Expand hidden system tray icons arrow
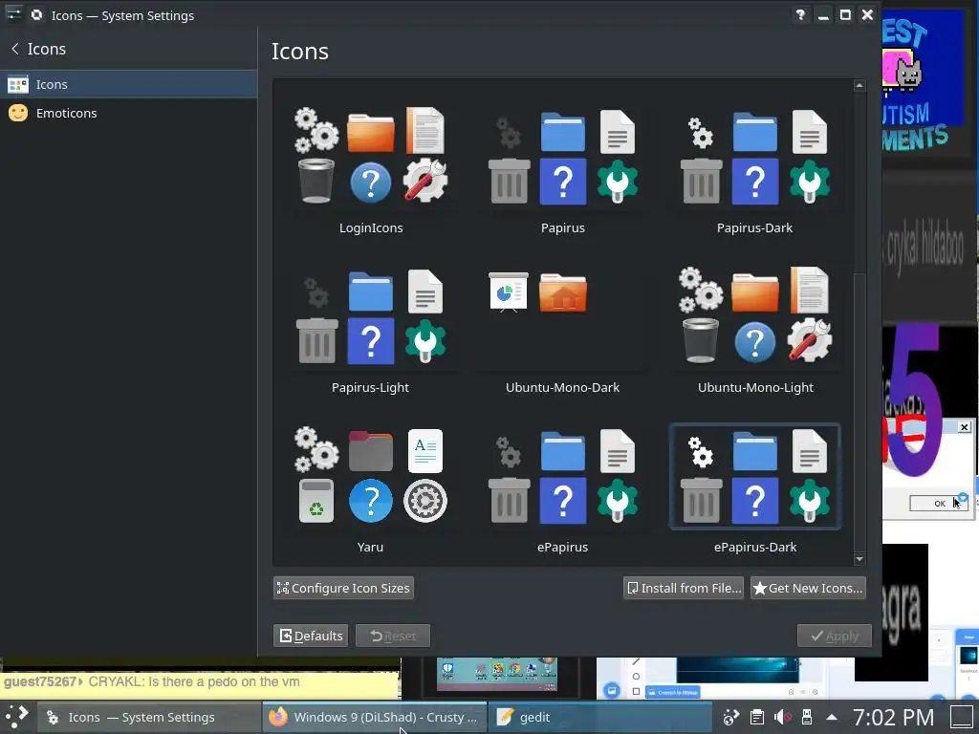The image size is (979, 734). (x=832, y=717)
